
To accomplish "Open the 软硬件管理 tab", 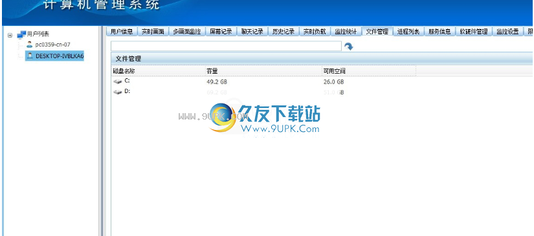I will 474,32.
